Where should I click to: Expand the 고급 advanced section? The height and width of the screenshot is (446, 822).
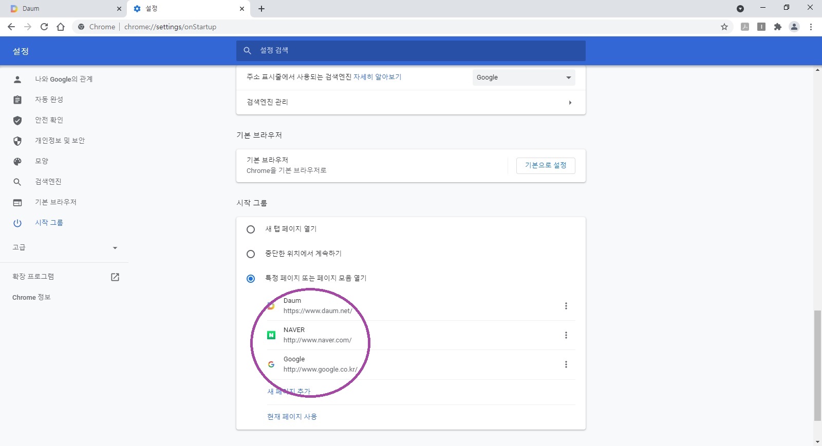pos(64,247)
